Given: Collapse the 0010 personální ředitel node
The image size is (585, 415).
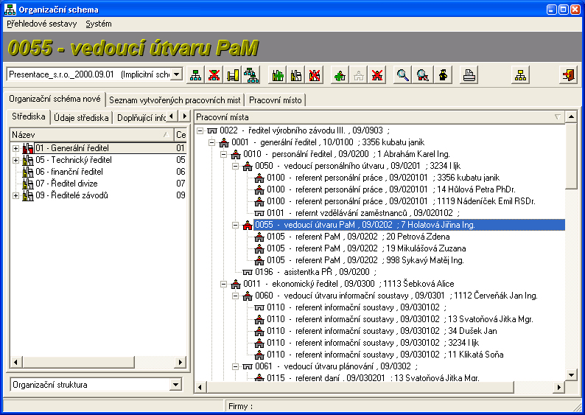Looking at the screenshot, I should point(223,155).
